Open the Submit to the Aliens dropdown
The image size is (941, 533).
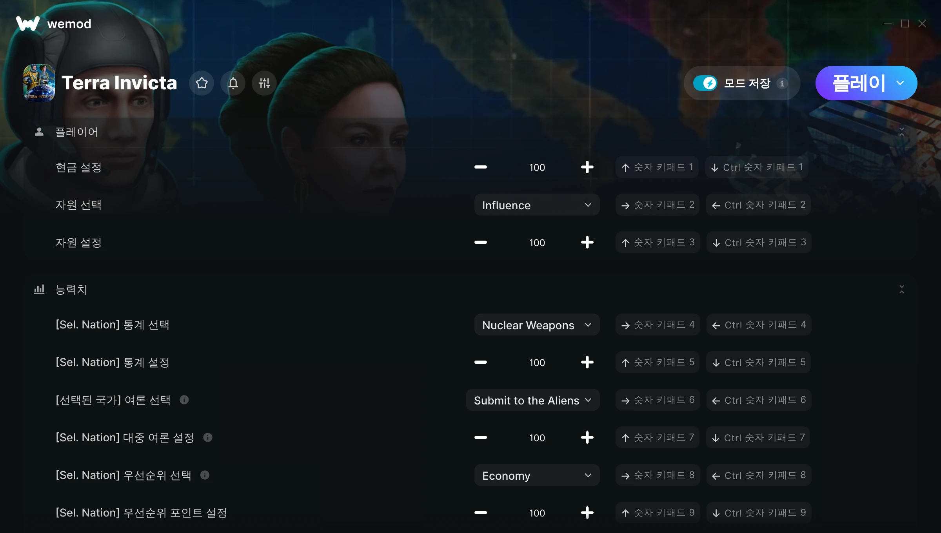pyautogui.click(x=532, y=400)
